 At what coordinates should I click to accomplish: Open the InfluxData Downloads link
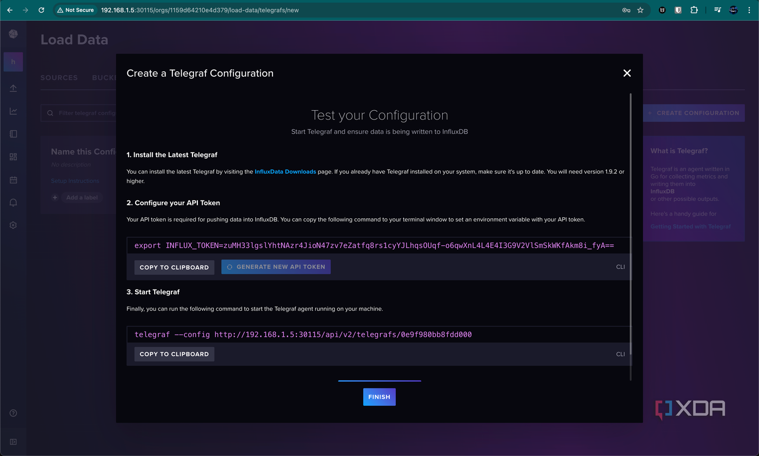285,172
